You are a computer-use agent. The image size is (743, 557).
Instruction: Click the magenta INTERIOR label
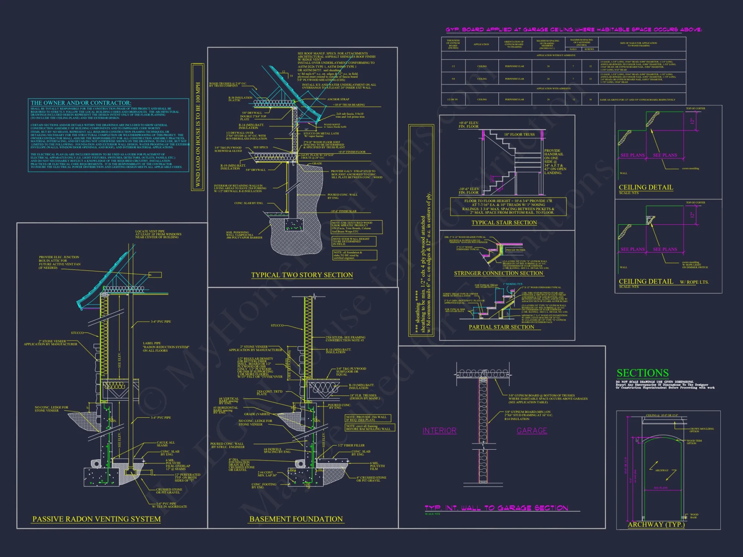(x=439, y=431)
